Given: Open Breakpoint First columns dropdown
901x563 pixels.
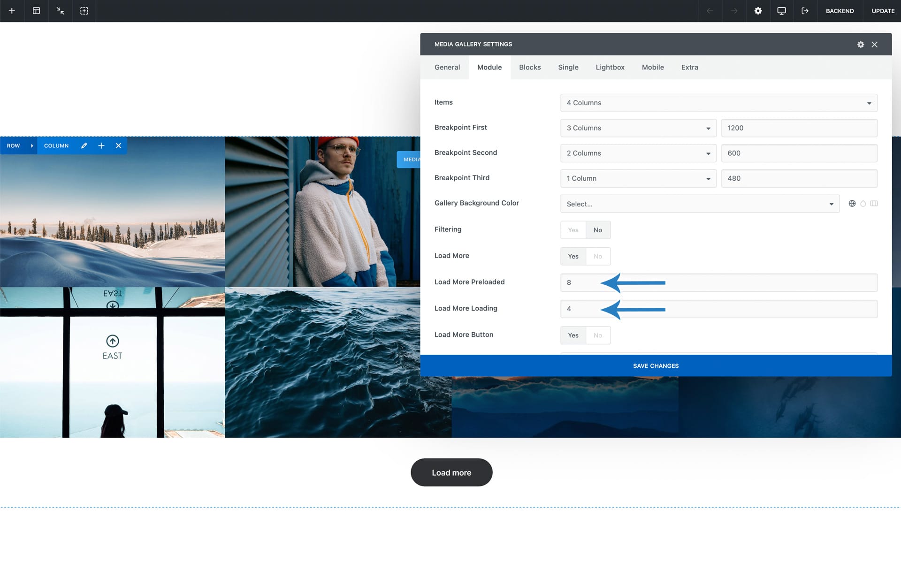Looking at the screenshot, I should click(x=638, y=128).
